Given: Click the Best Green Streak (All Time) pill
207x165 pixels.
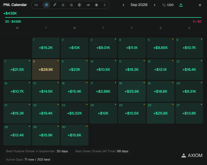Looking at the screenshot, I should tap(102, 151).
